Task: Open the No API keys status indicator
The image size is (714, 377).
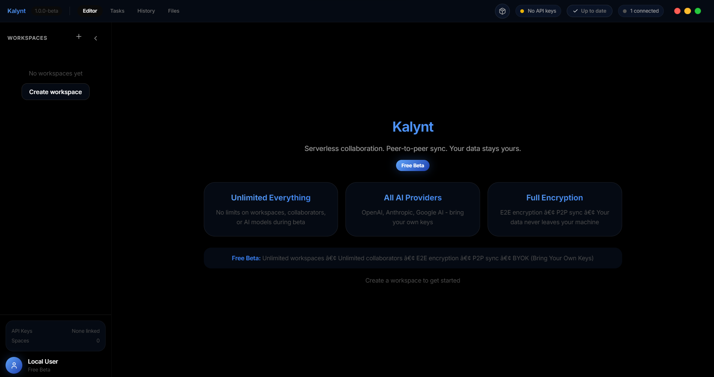Action: pos(538,11)
